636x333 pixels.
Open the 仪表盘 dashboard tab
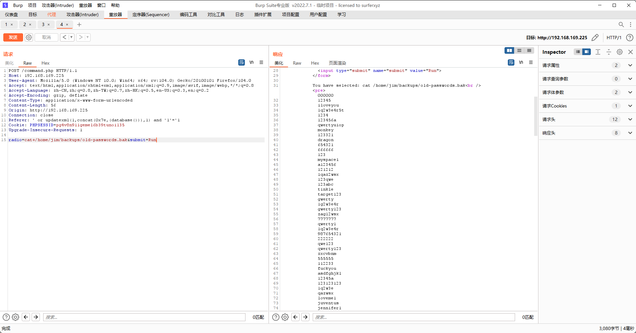tap(12, 15)
